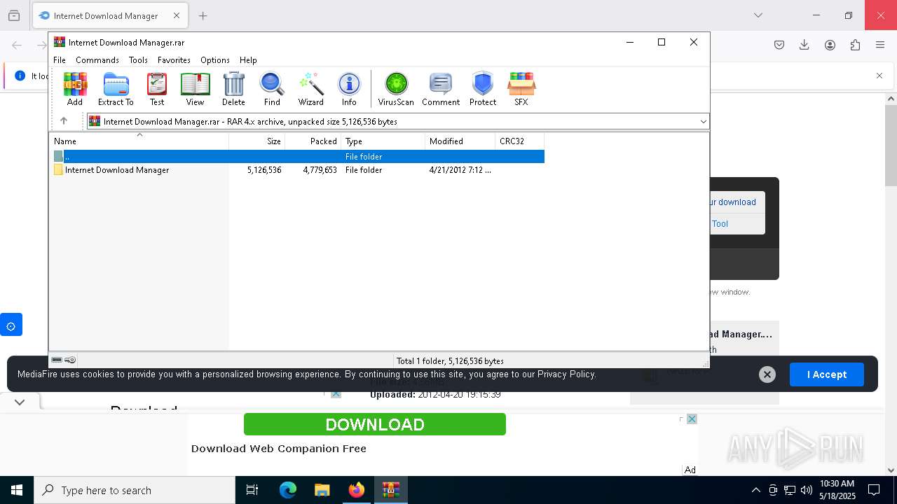This screenshot has width=897, height=504.
Task: Run VirusScan on the archive
Action: (396, 89)
